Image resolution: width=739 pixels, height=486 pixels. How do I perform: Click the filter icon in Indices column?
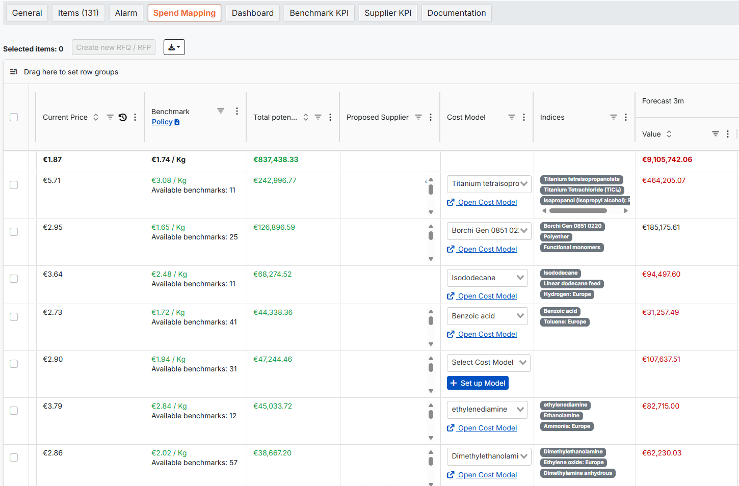[614, 117]
